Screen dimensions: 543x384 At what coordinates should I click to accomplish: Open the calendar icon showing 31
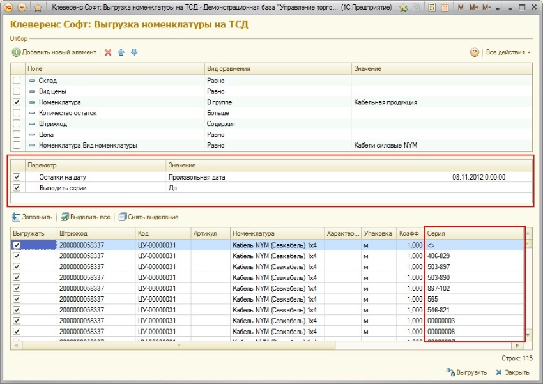coord(445,7)
